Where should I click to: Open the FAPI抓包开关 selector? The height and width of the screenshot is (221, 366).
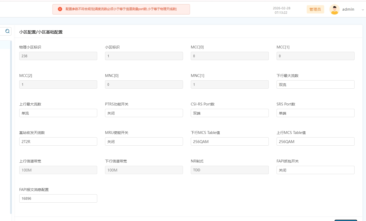click(x=315, y=170)
